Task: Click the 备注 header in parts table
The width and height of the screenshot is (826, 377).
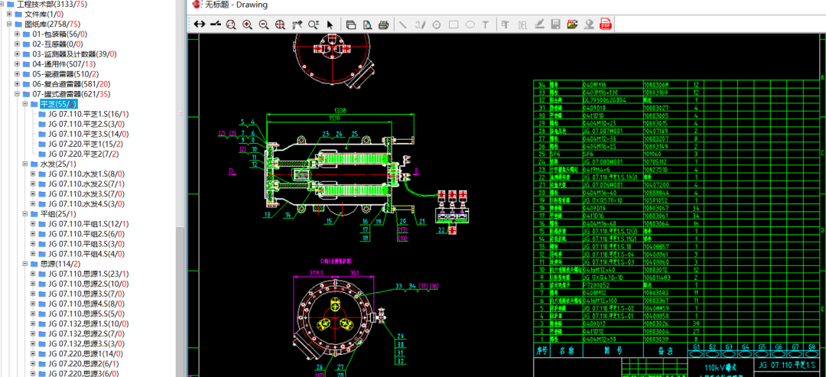Action: 665,349
